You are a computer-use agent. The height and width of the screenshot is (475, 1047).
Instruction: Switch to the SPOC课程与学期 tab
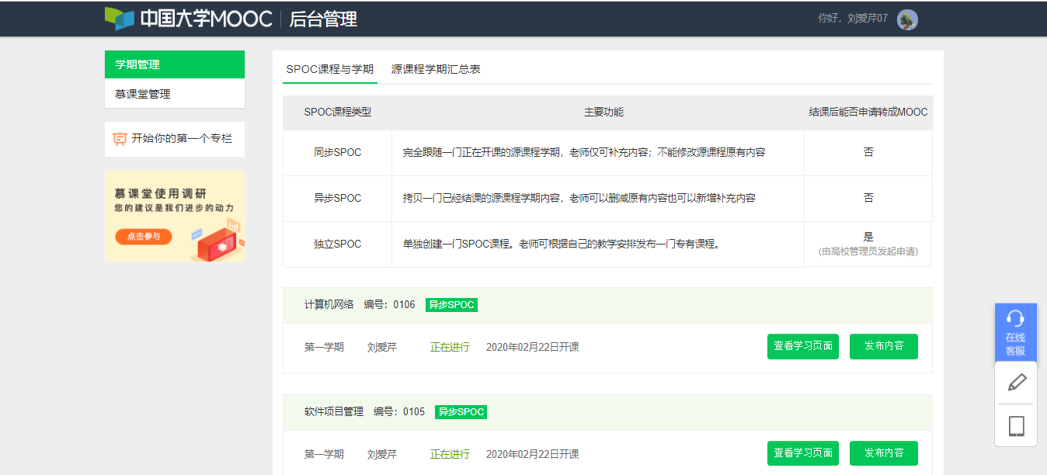point(329,69)
